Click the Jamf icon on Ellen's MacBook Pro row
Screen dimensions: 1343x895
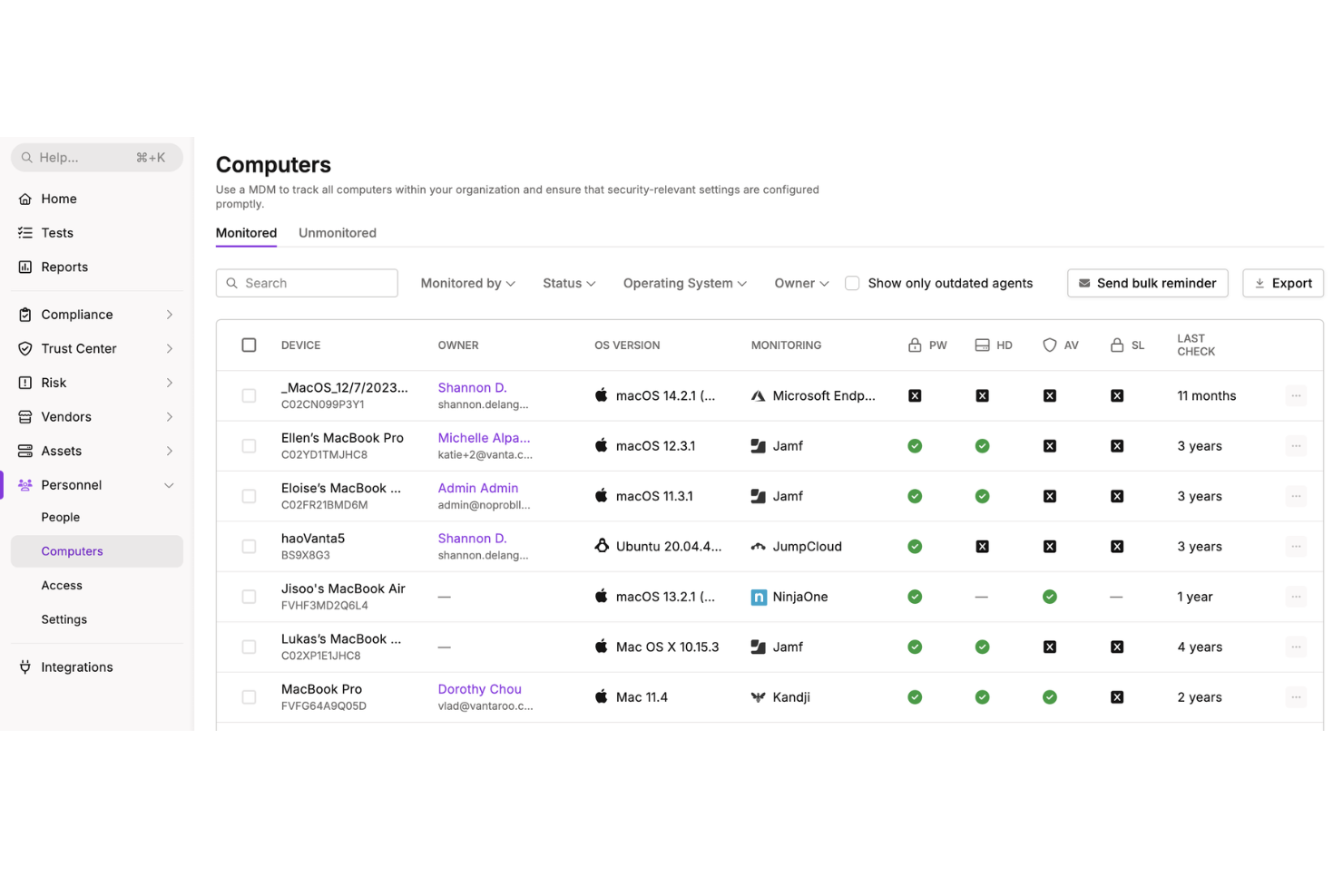coord(759,445)
